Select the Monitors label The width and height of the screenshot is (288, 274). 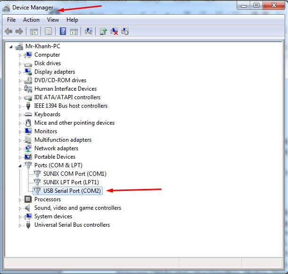point(46,131)
